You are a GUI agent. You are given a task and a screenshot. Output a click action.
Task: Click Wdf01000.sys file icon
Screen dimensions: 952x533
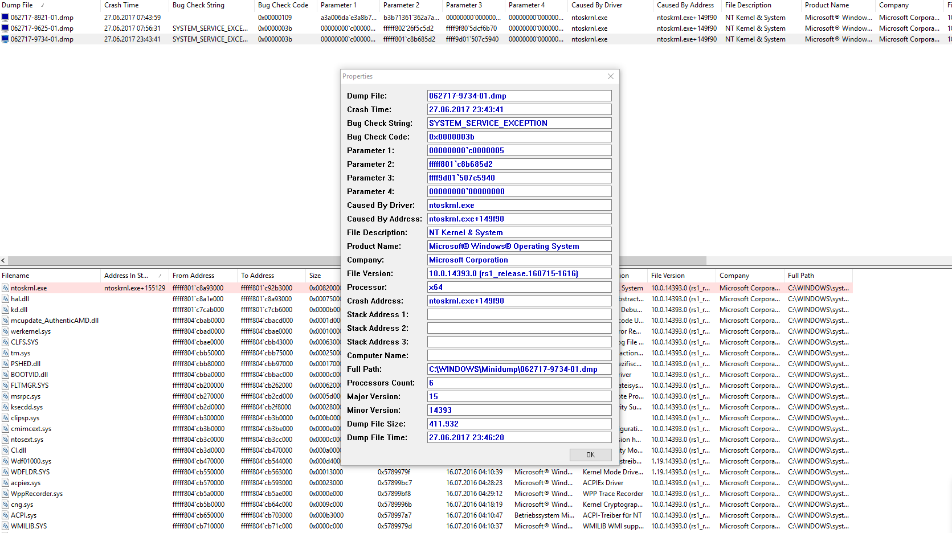pos(5,461)
